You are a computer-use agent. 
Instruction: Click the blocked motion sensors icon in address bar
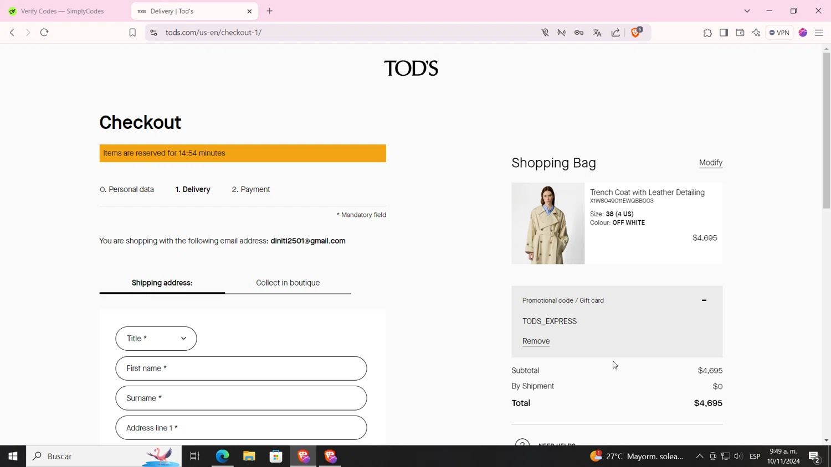coord(562,33)
